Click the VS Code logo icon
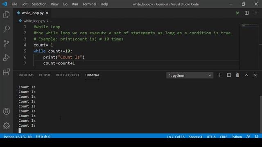 tap(5, 4)
